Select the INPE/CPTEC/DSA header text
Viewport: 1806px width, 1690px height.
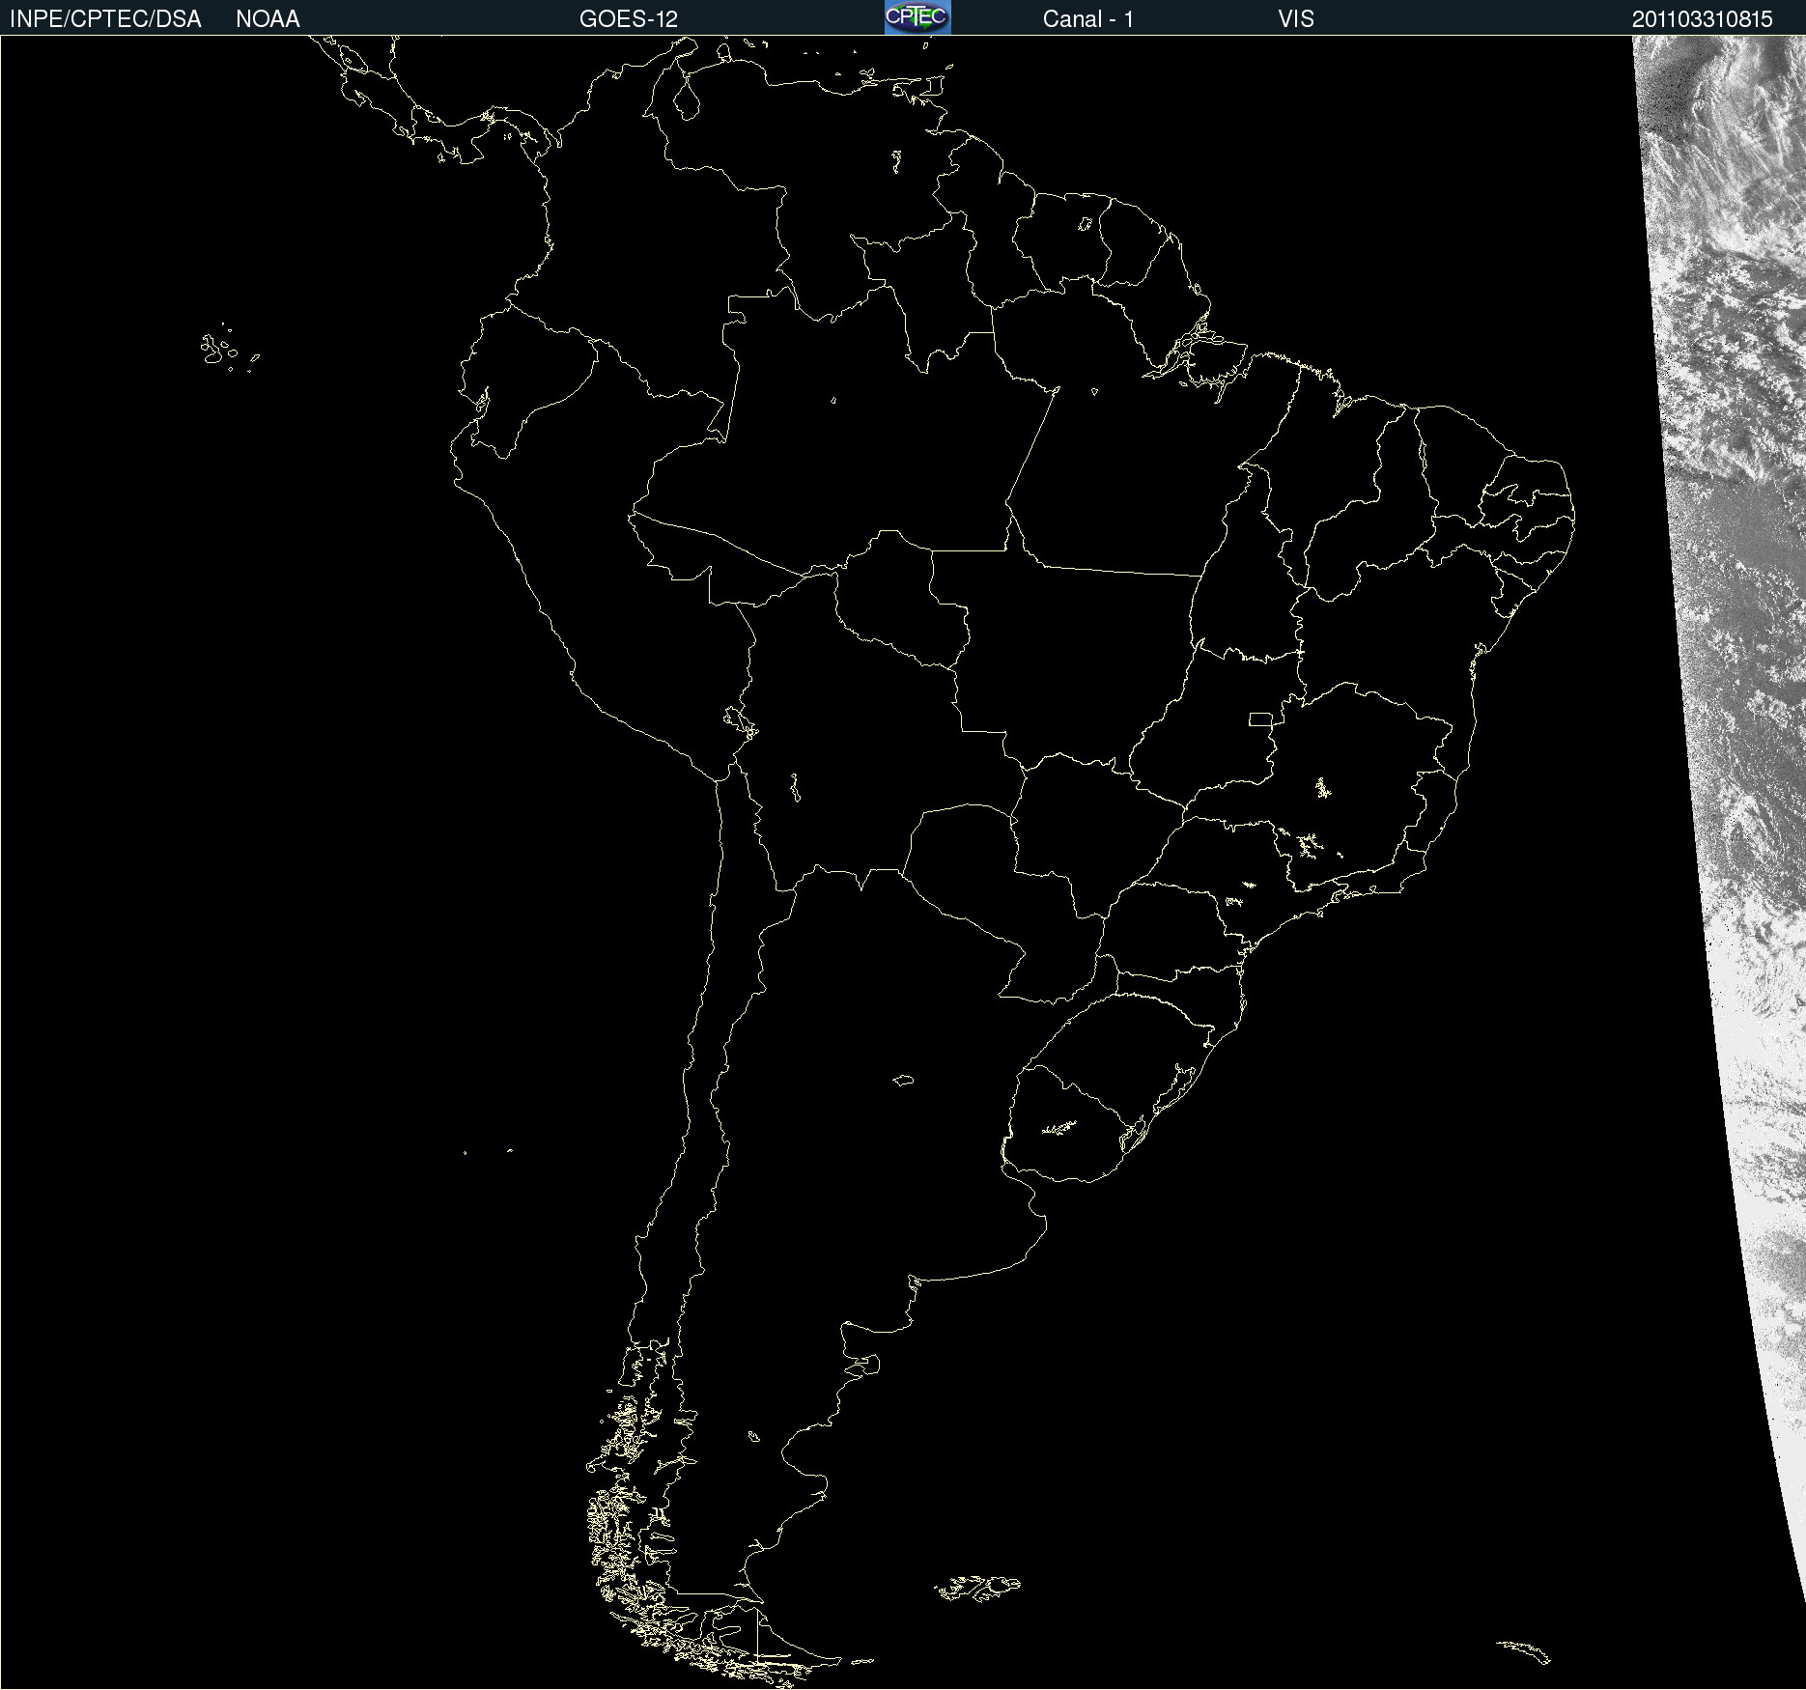coord(105,19)
